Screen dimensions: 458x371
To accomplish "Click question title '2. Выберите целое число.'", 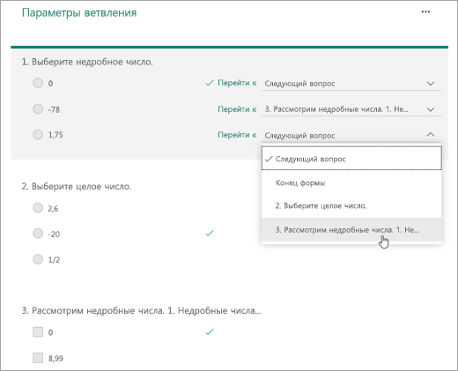I will coord(77,187).
